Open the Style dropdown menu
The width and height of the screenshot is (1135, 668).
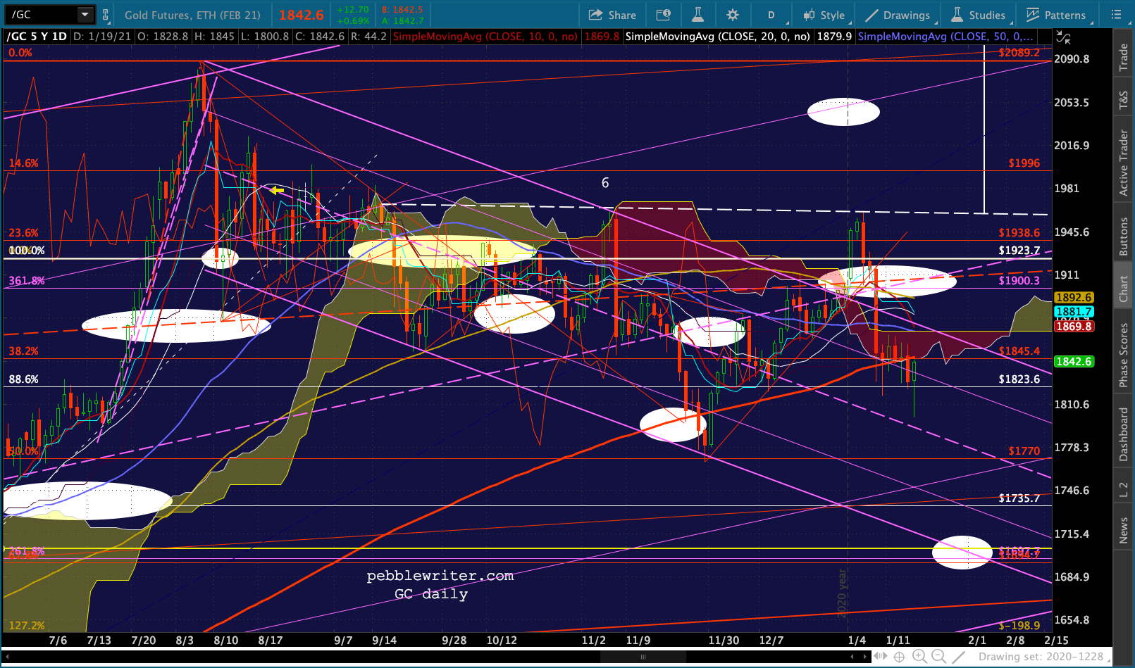tap(824, 15)
